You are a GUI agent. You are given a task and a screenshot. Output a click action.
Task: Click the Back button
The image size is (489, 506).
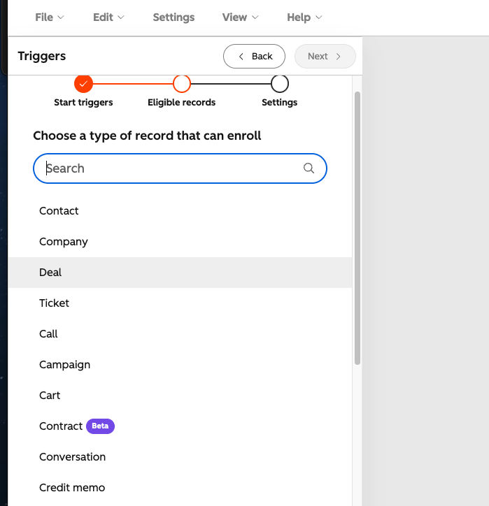click(254, 56)
